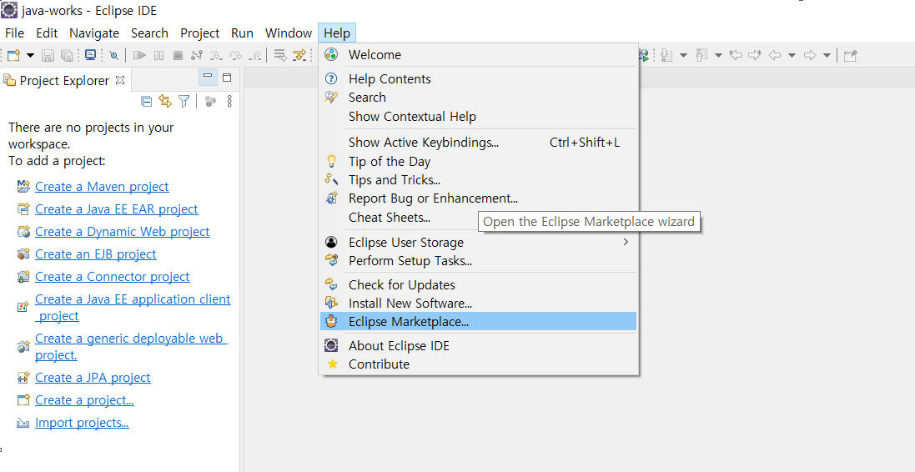This screenshot has height=472, width=915.
Task: Select Check for Updates
Action: (x=479, y=285)
